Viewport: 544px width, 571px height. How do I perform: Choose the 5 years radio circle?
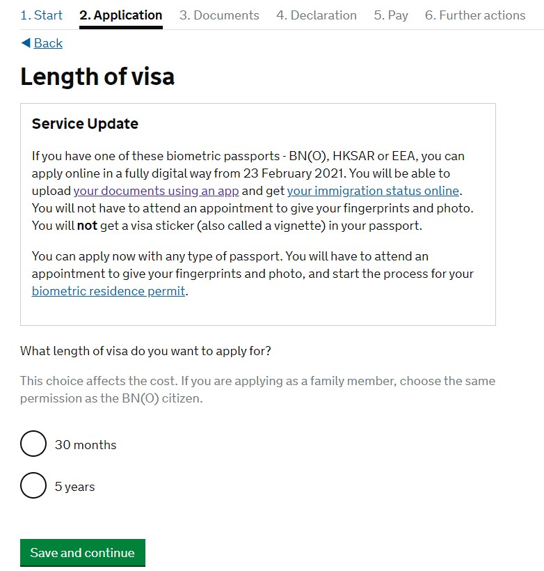[33, 486]
